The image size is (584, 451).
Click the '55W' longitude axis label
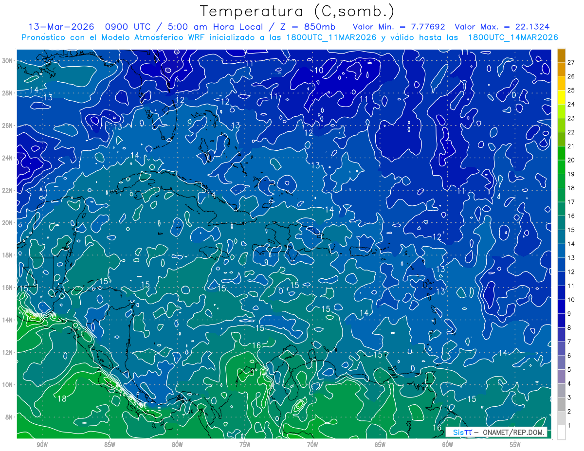pyautogui.click(x=515, y=445)
